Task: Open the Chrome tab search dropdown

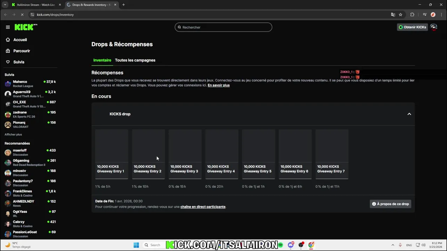Action: coord(5,5)
